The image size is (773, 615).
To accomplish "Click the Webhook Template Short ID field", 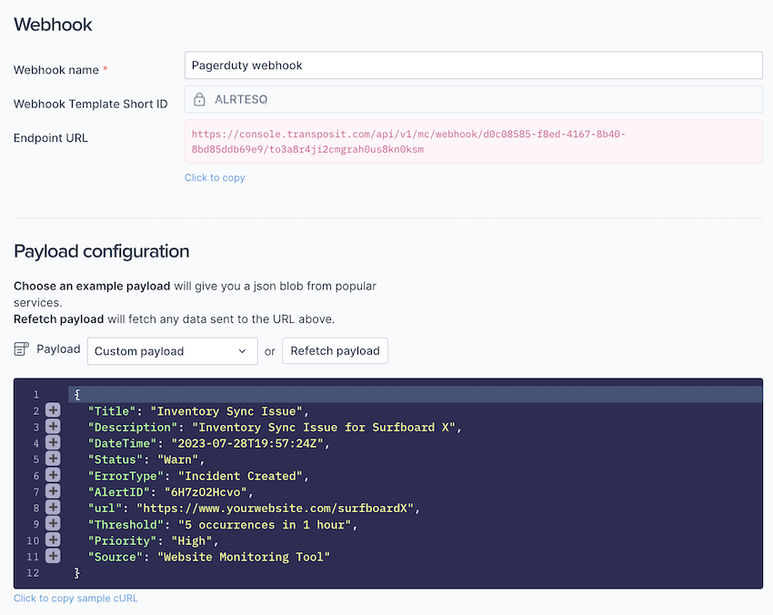I will [x=473, y=99].
